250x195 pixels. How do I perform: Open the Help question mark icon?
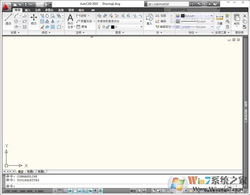(x=215, y=4)
